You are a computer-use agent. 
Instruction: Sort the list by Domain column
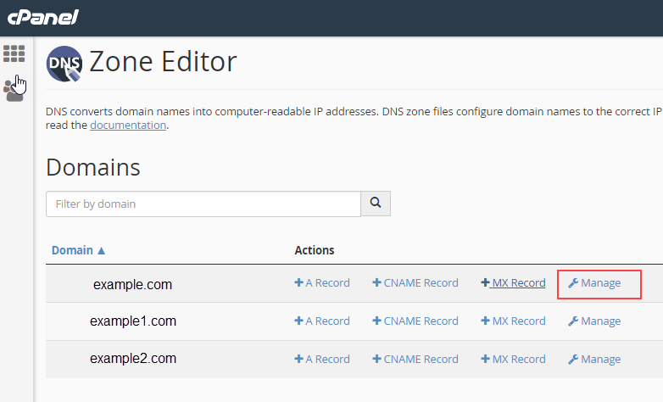78,250
